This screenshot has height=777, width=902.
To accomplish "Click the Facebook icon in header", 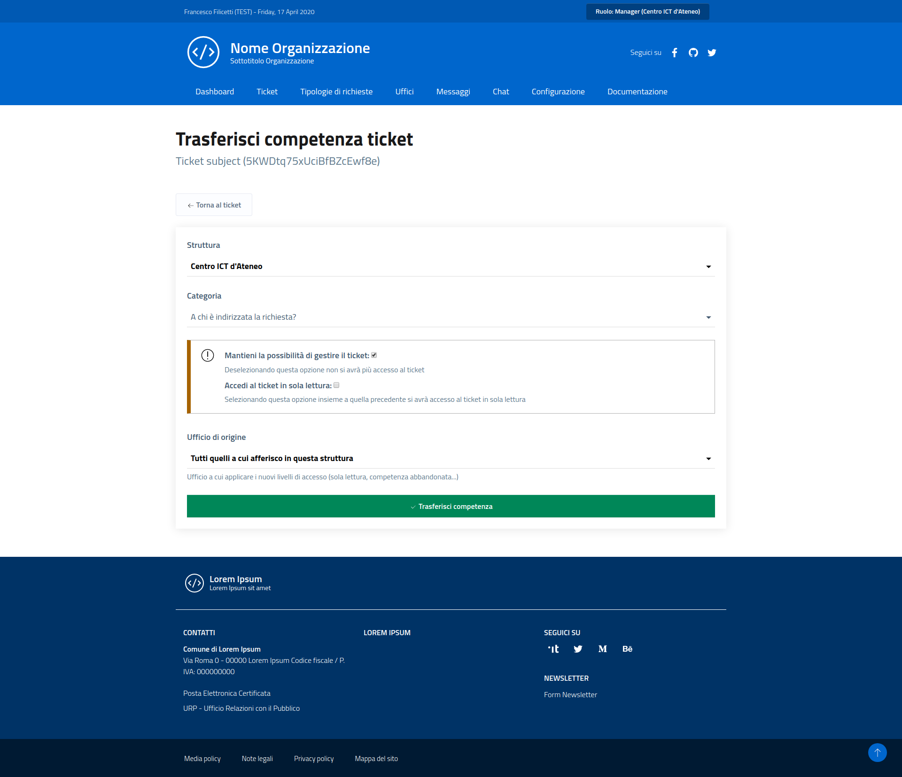I will [675, 53].
